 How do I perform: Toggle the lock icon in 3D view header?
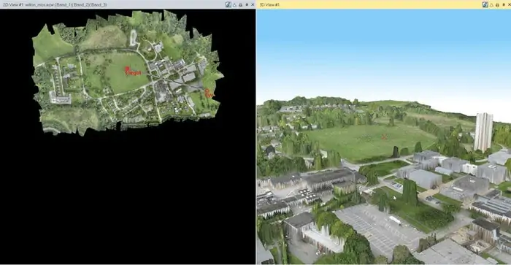coord(497,4)
